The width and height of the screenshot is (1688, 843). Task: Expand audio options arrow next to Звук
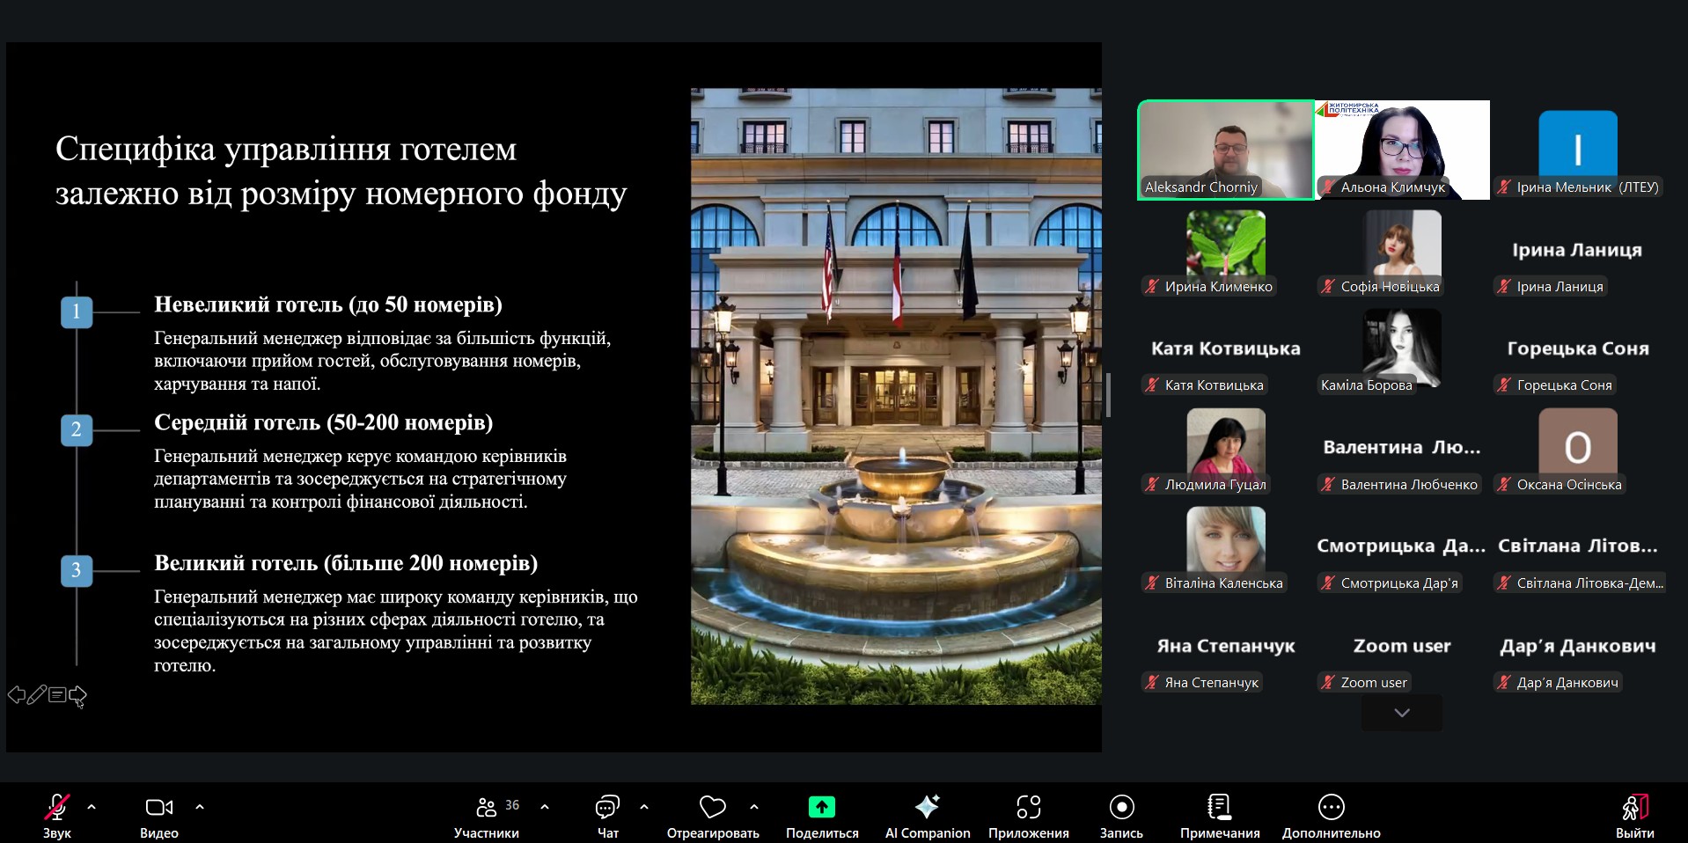92,806
